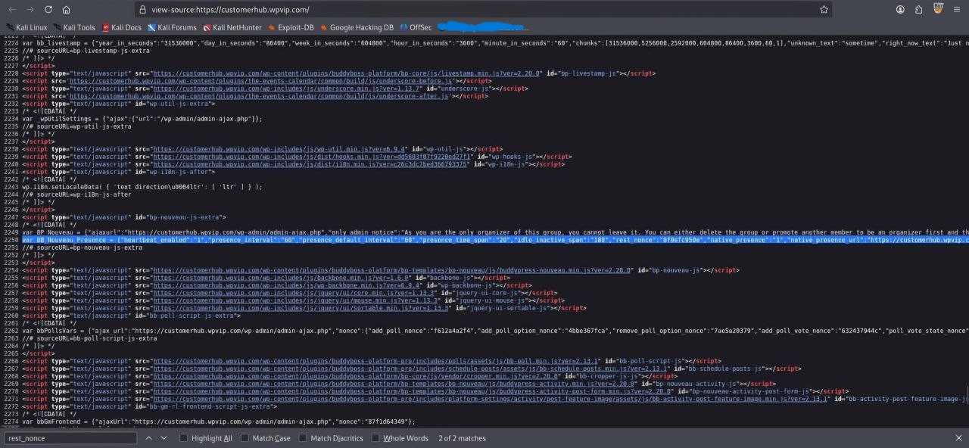Bookmark this page with the star icon

coord(824,10)
